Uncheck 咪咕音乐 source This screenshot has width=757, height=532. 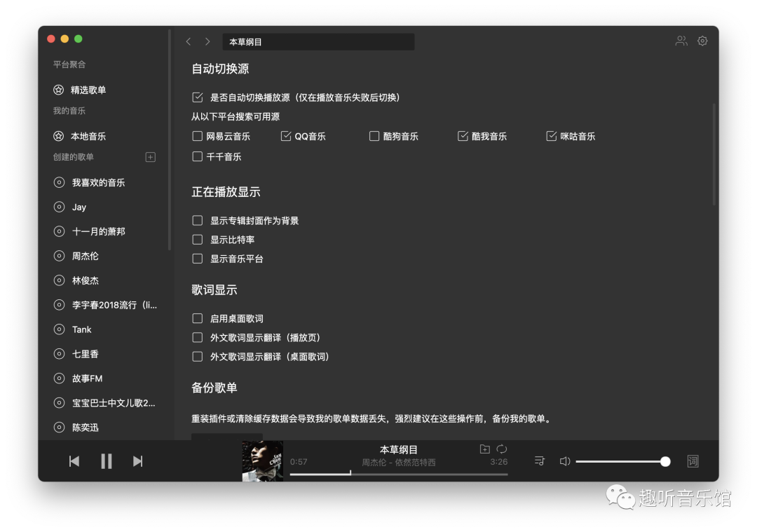point(552,136)
